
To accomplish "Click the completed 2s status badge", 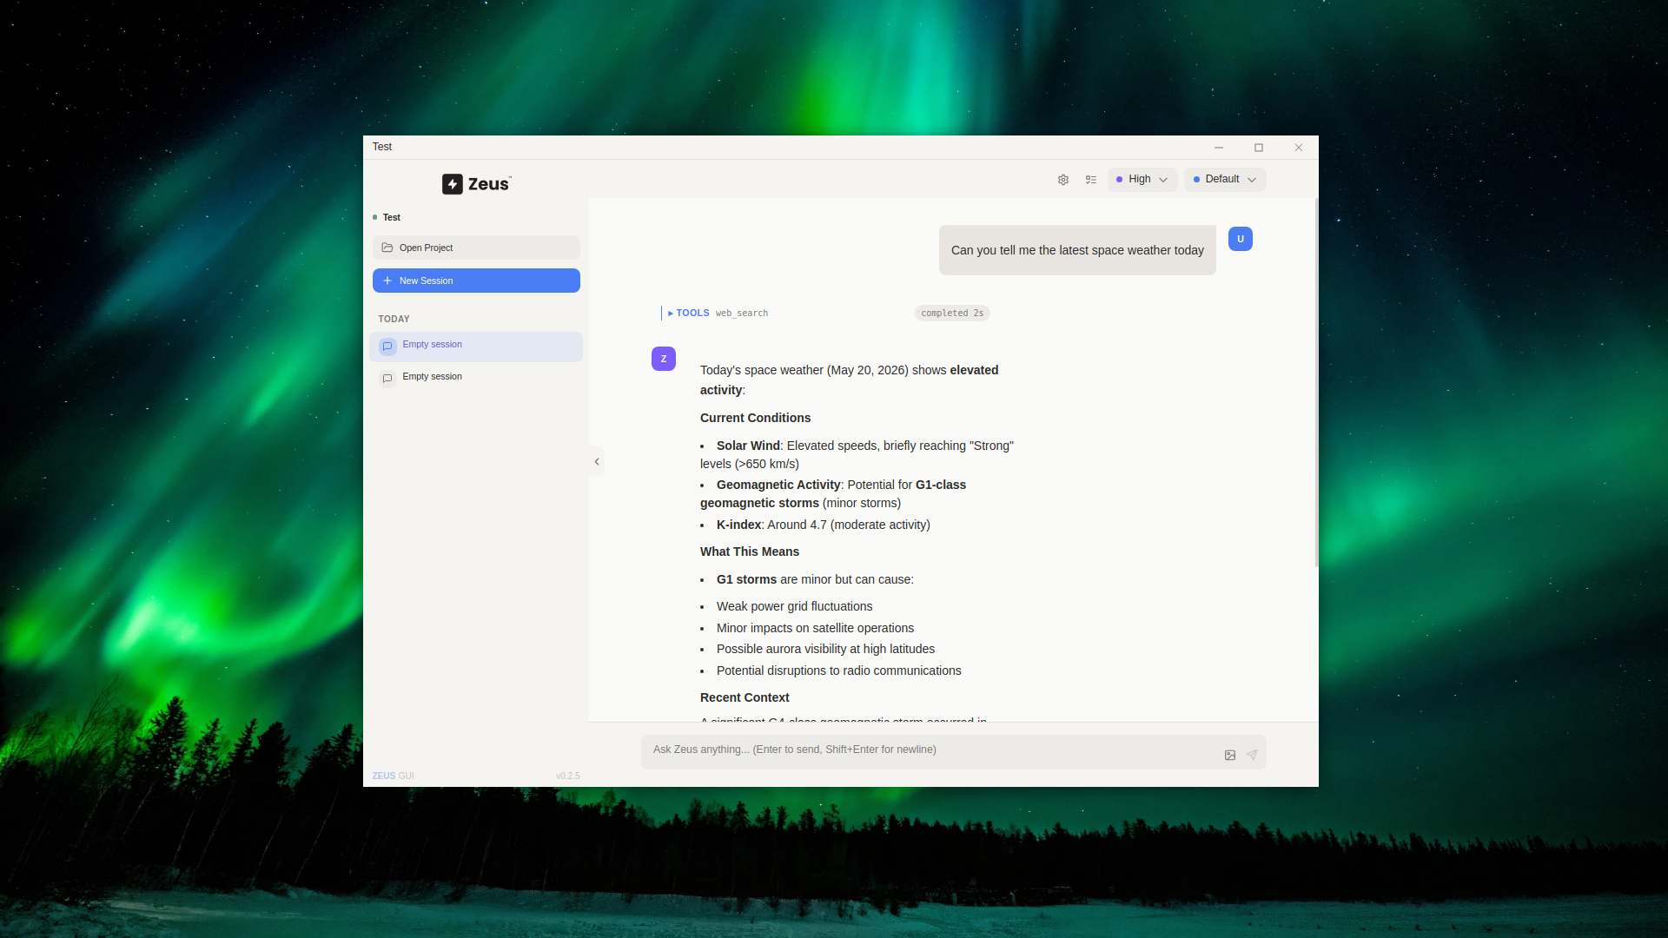I will coord(952,314).
